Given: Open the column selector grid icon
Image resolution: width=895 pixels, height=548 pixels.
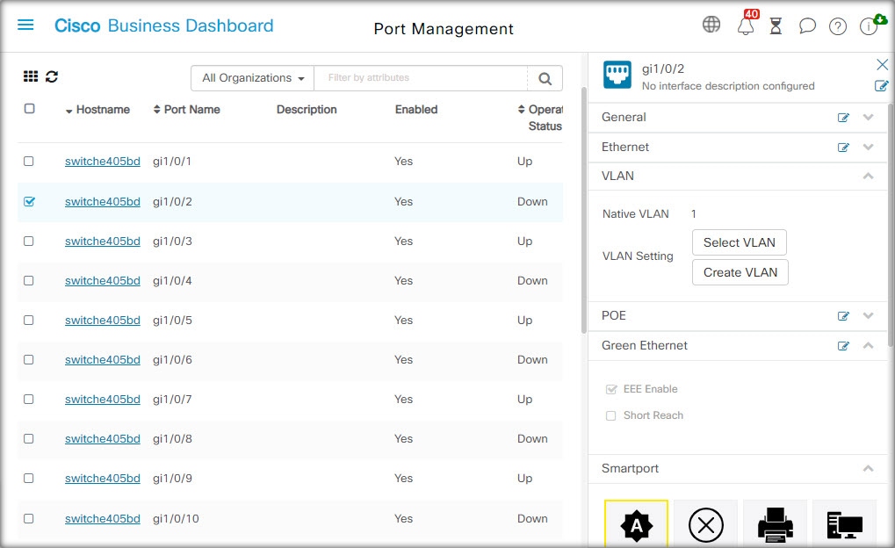Looking at the screenshot, I should pyautogui.click(x=31, y=76).
